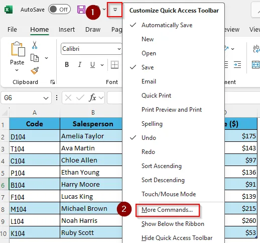Expand the Orientation options arrow
The image size is (260, 243).
coord(232,49)
